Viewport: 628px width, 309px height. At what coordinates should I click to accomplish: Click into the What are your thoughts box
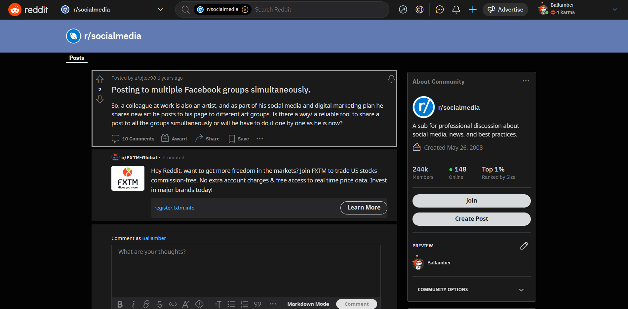[x=246, y=271]
